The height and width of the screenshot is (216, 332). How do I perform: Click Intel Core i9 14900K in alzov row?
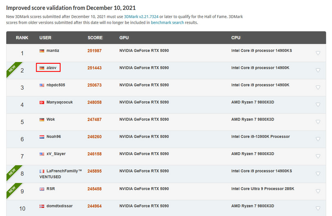[260, 68]
